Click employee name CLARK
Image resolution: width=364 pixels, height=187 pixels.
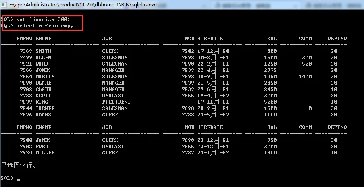[x=43, y=89]
